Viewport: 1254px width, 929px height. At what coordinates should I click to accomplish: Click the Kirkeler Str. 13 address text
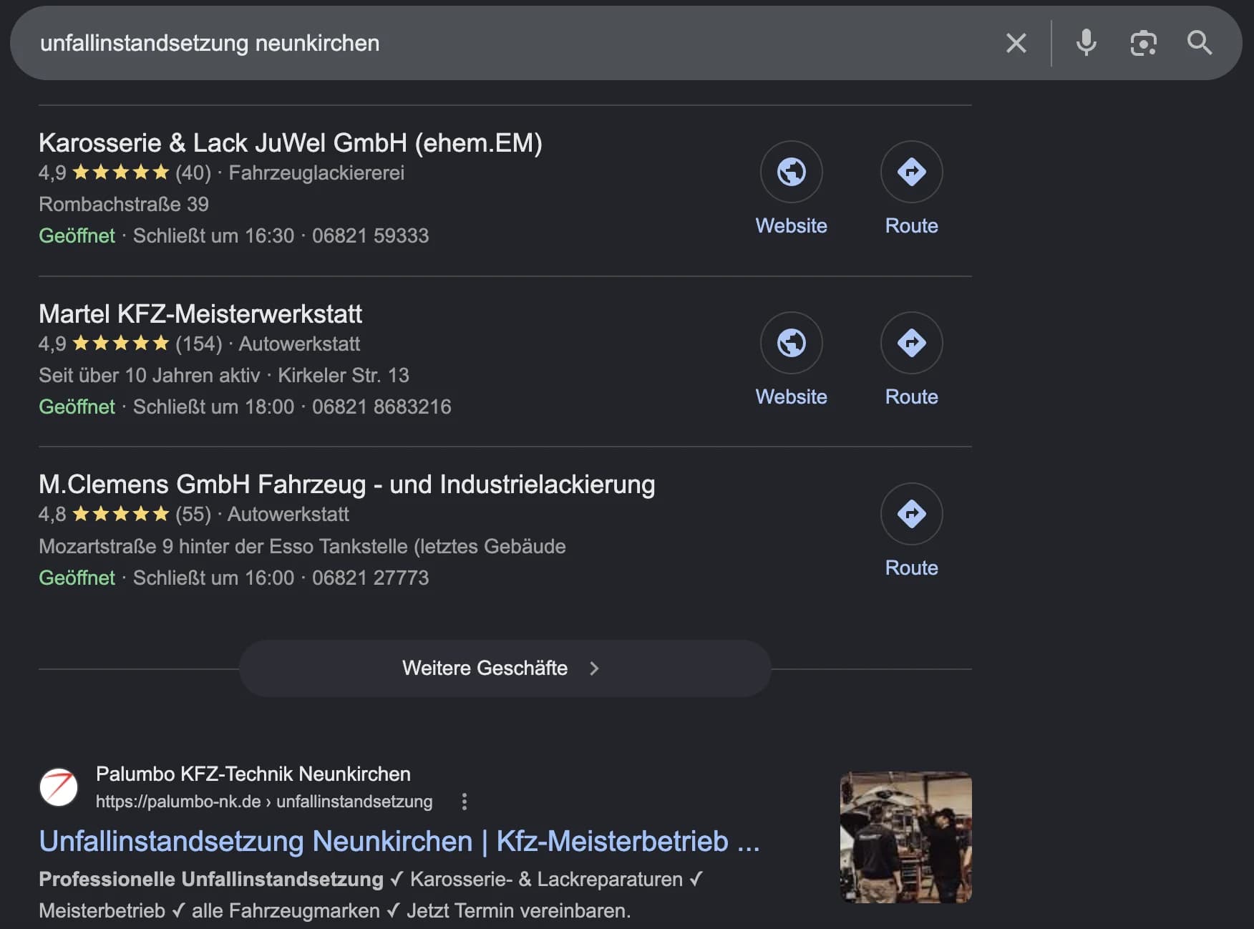point(344,376)
